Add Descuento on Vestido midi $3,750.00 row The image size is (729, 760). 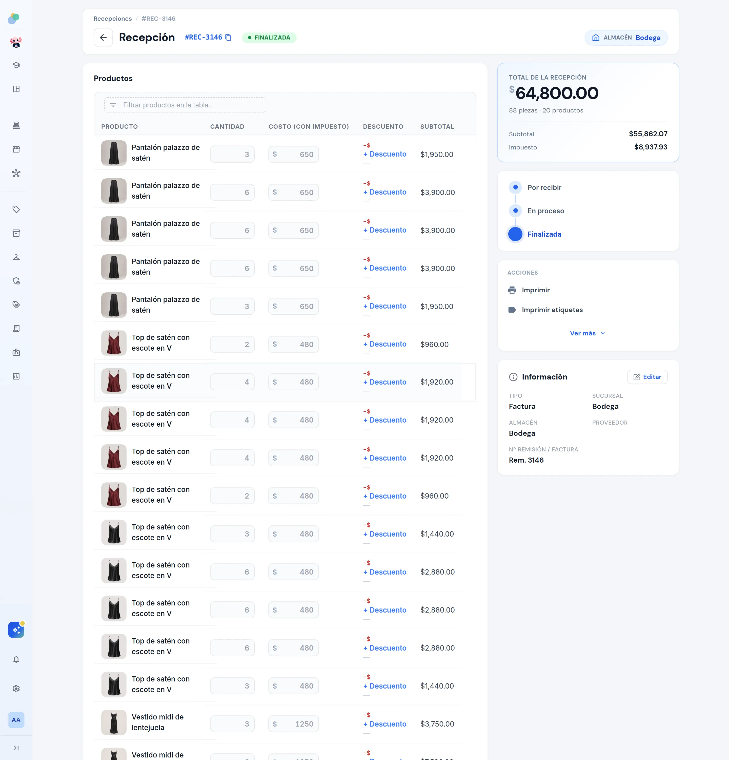point(385,724)
